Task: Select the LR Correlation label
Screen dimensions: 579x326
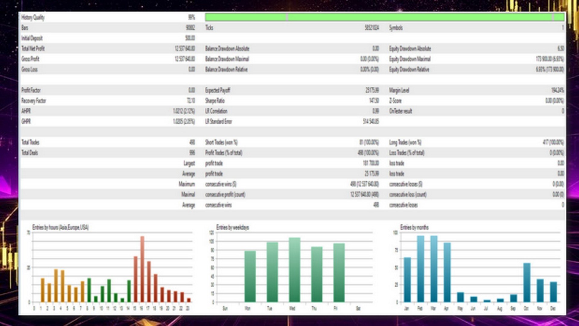Action: (x=216, y=111)
